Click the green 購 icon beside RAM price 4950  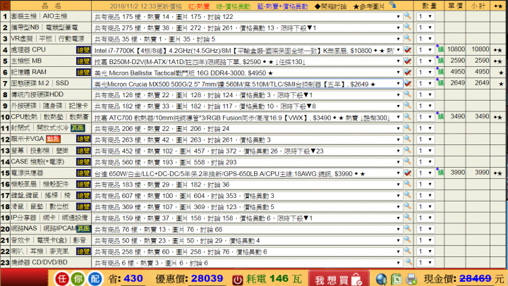click(x=440, y=71)
